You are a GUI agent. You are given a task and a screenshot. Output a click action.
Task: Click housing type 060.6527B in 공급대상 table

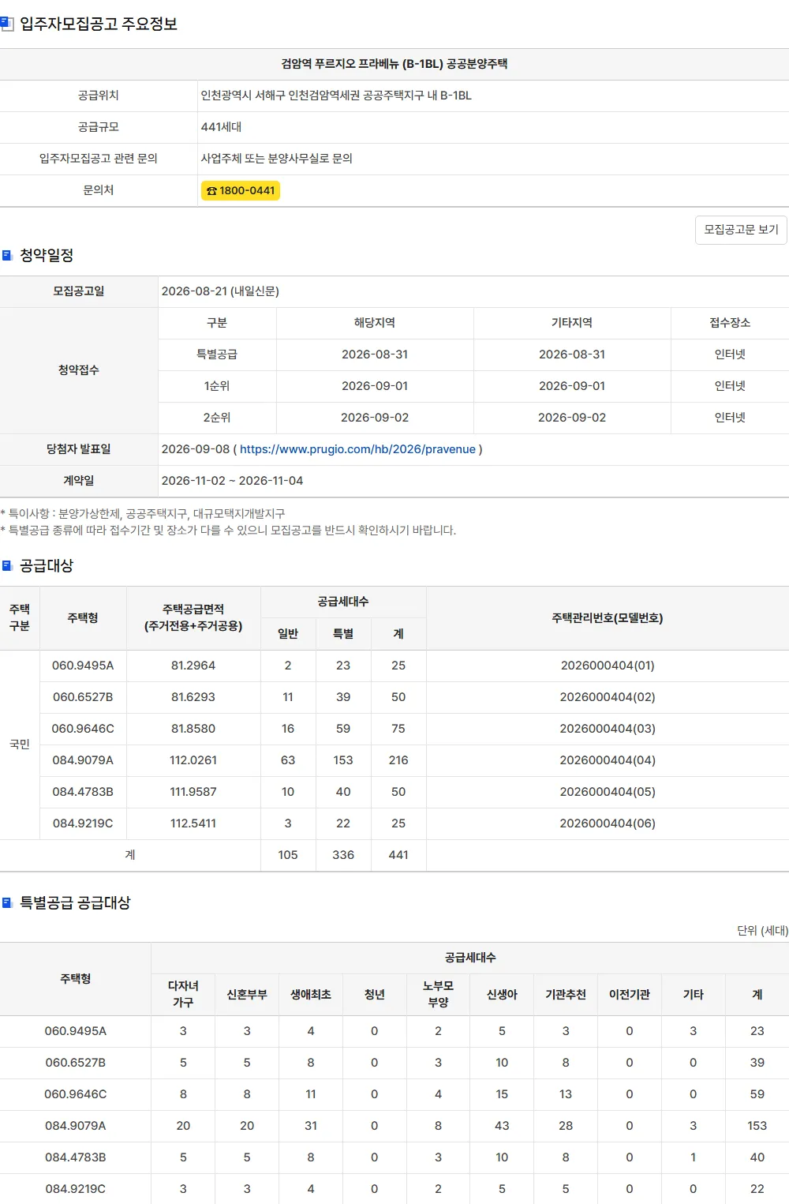pos(83,697)
